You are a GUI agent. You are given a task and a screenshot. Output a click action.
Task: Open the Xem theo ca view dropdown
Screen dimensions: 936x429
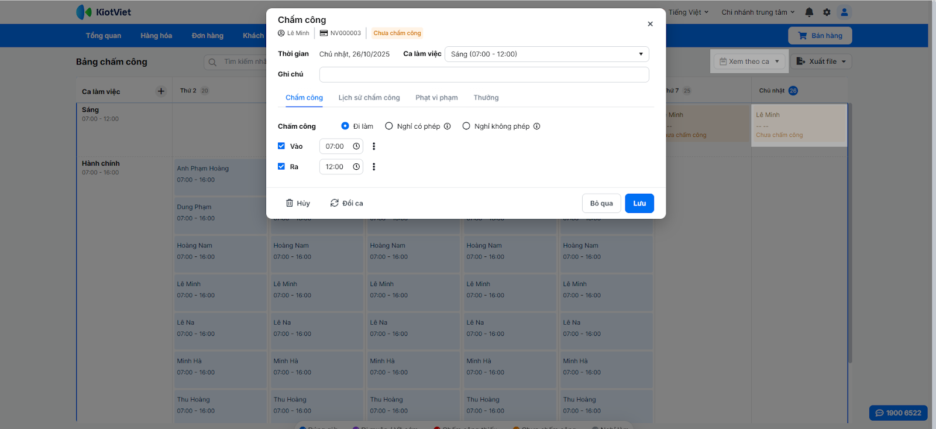[x=749, y=61]
